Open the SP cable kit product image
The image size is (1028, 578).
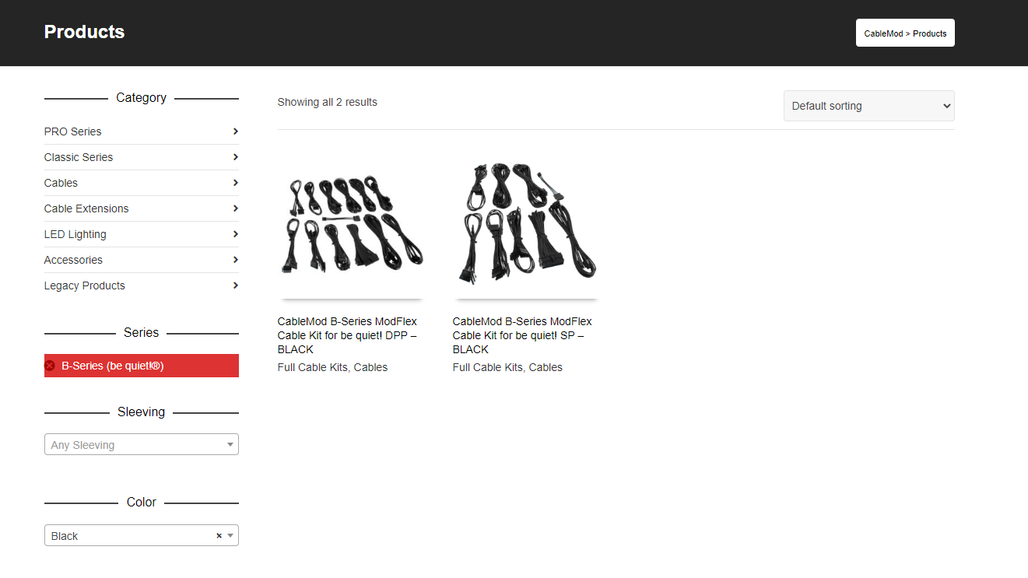pos(526,226)
